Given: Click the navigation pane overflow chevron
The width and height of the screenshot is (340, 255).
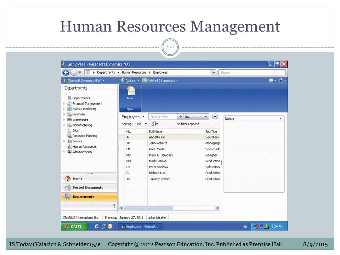Looking at the screenshot, I should (114, 205).
